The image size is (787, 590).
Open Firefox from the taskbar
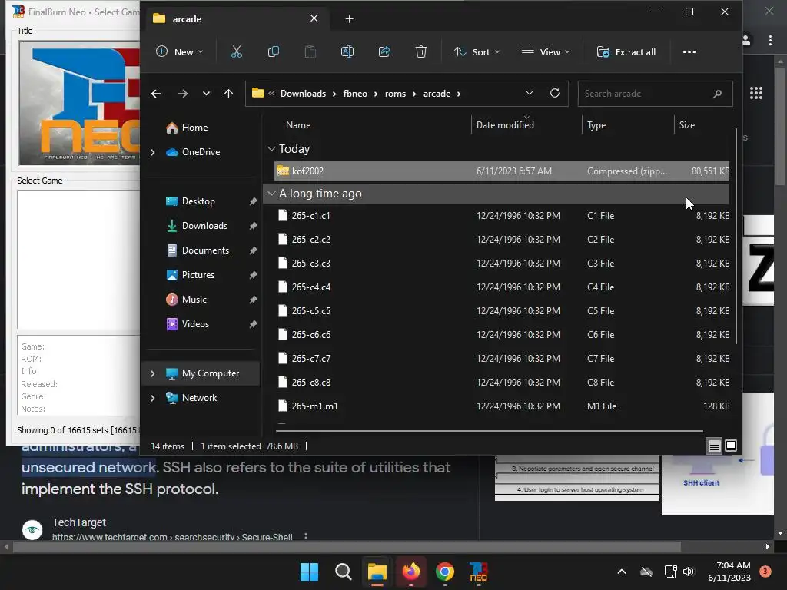tap(411, 572)
